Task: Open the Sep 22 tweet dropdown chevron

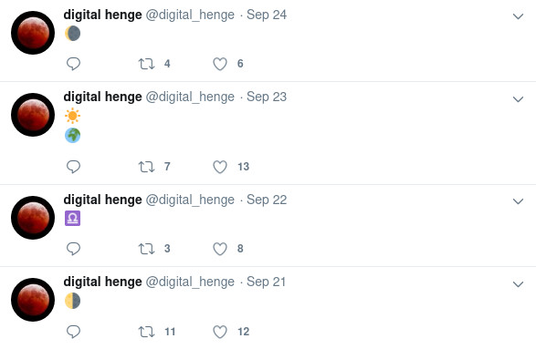Action: pos(519,201)
